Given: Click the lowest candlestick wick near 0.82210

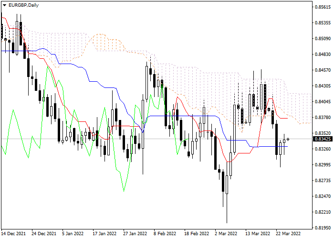Looking at the screenshot, I should 227,208.
